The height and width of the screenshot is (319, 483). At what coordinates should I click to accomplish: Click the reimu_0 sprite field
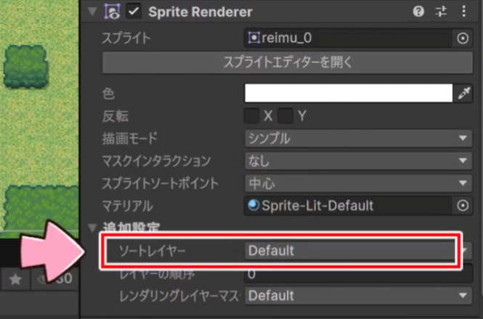click(x=348, y=38)
